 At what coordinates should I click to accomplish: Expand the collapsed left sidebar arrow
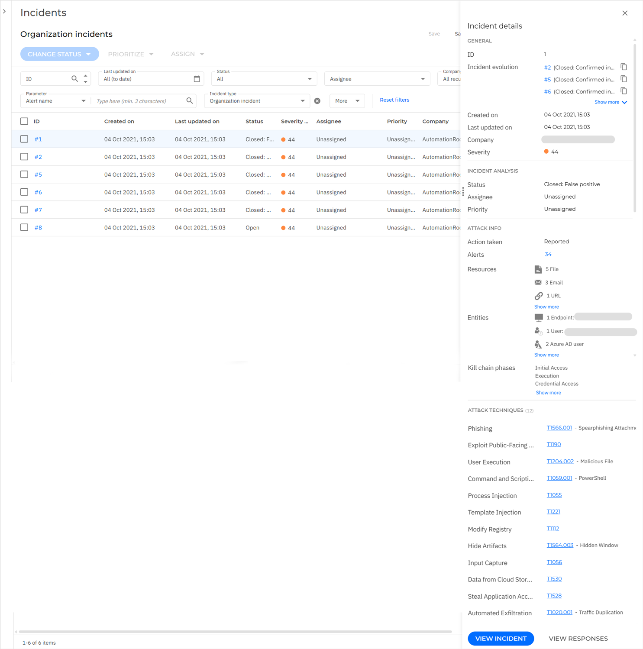coord(4,12)
